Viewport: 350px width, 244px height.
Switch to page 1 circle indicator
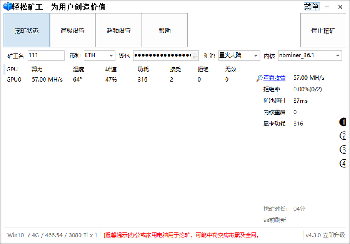point(343,122)
